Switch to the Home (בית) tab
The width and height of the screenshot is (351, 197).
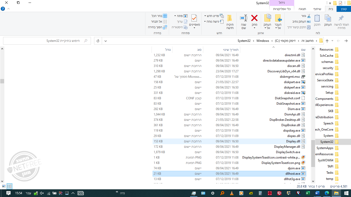pyautogui.click(x=331, y=9)
